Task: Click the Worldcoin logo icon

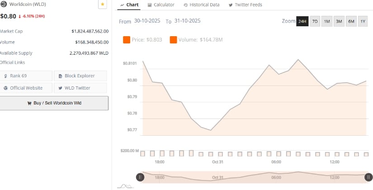Action: 4,4
